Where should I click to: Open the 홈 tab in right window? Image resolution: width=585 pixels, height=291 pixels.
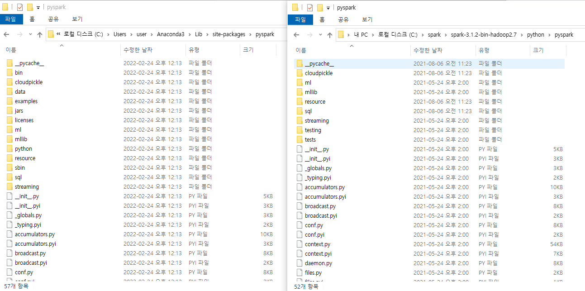tap(322, 19)
